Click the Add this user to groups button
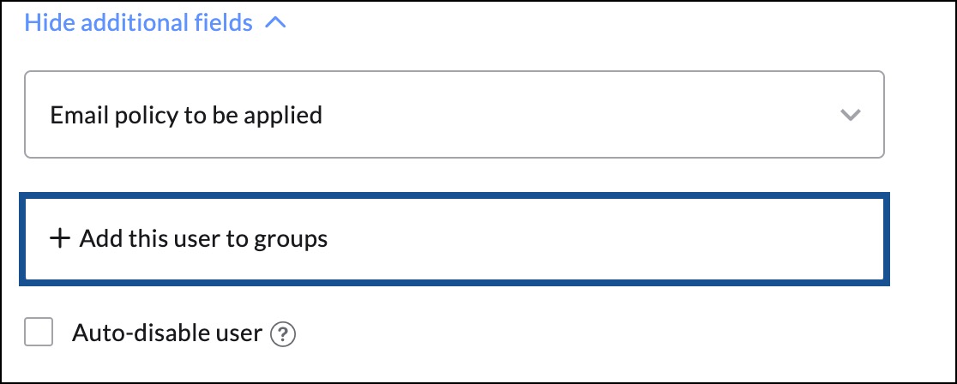 (x=454, y=238)
